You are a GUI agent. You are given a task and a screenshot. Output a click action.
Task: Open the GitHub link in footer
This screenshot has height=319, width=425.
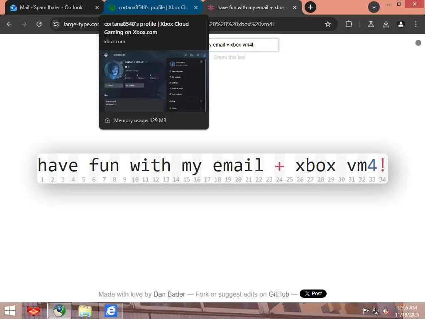tap(278, 294)
